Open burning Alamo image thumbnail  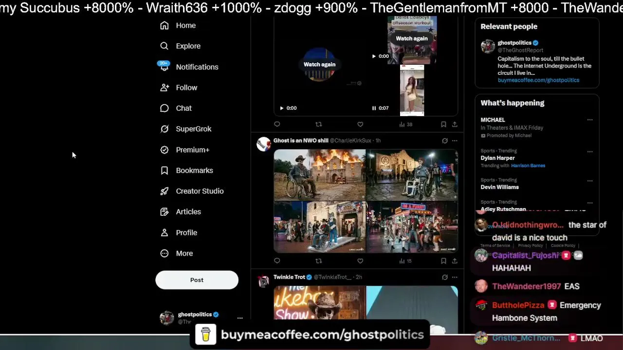(x=319, y=175)
